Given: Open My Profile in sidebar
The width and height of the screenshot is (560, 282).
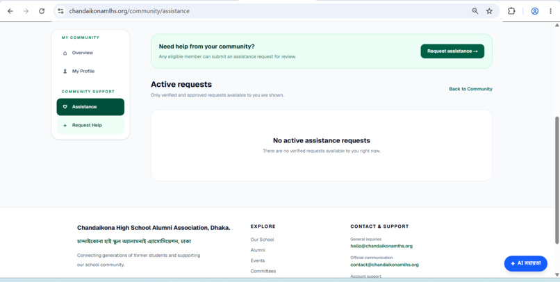Looking at the screenshot, I should [90, 71].
